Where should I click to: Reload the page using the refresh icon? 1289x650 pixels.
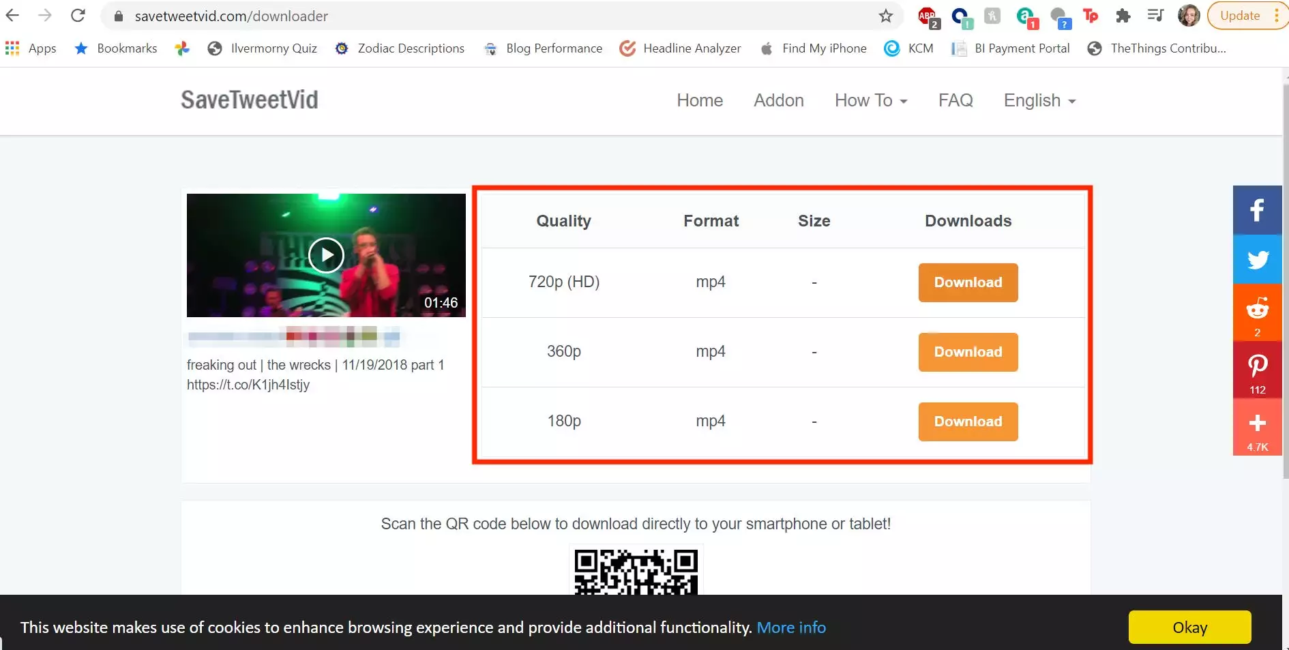tap(78, 16)
